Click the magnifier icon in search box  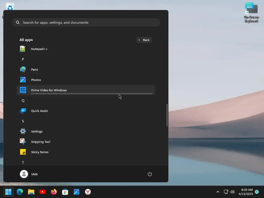coord(18,22)
